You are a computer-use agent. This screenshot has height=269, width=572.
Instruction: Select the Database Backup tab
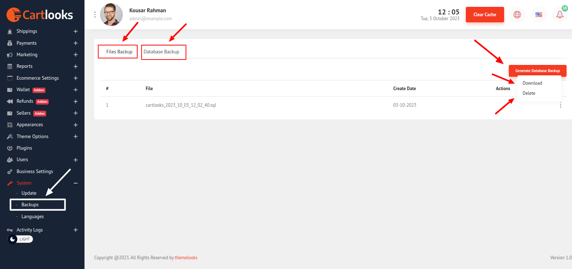pyautogui.click(x=161, y=52)
